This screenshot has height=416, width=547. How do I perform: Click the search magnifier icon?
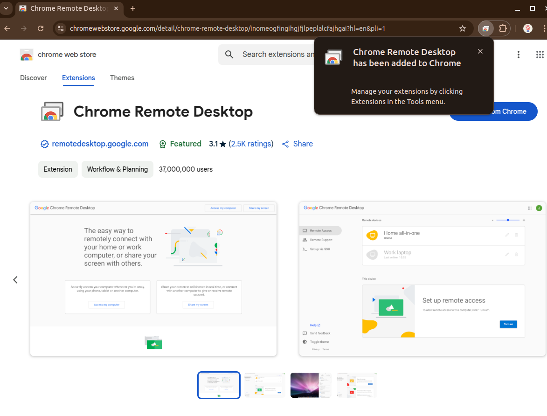(x=229, y=54)
